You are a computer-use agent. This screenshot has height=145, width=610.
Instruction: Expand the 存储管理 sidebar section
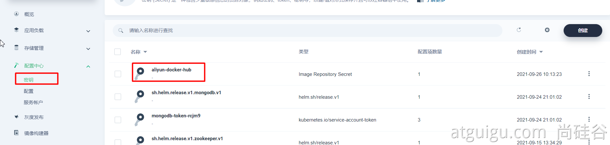coord(88,49)
